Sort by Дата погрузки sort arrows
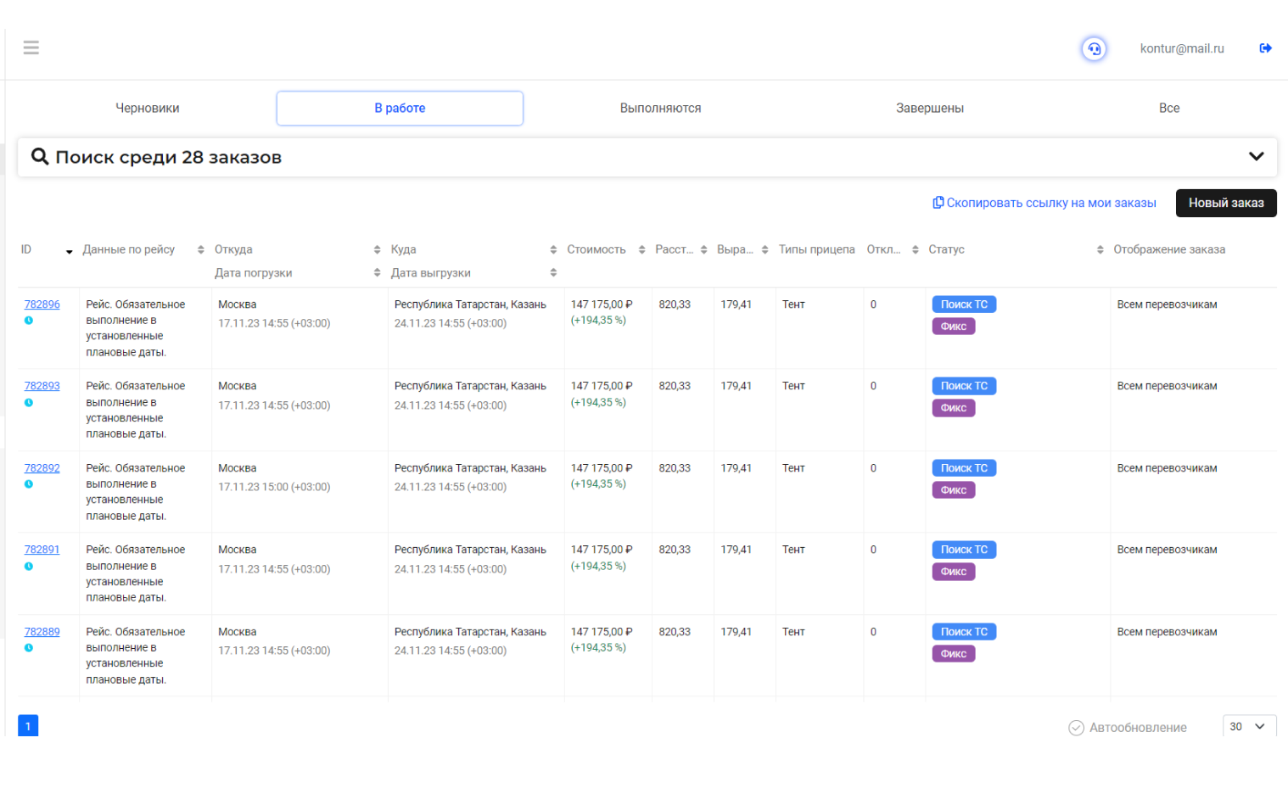 [378, 272]
